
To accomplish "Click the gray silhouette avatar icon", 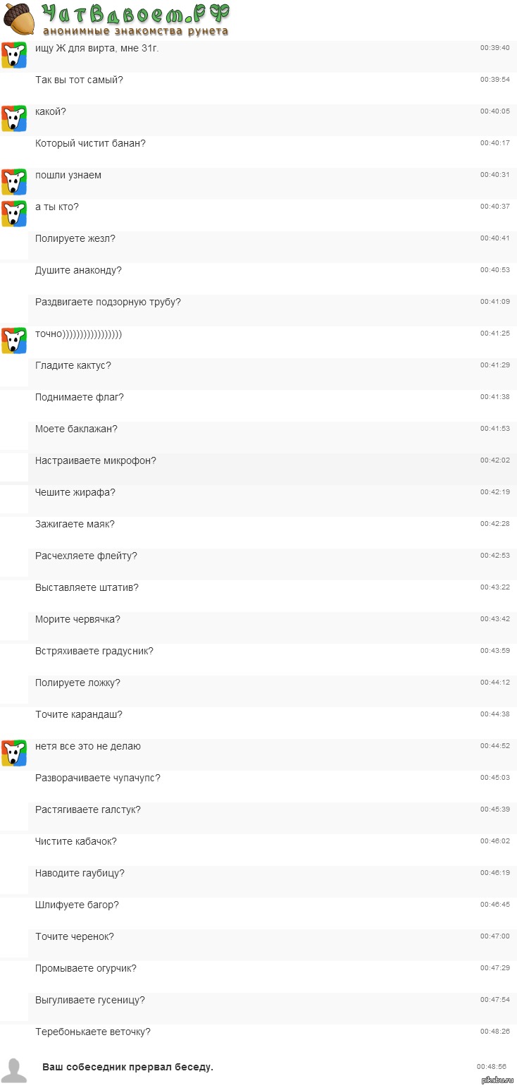I will click(x=14, y=1070).
